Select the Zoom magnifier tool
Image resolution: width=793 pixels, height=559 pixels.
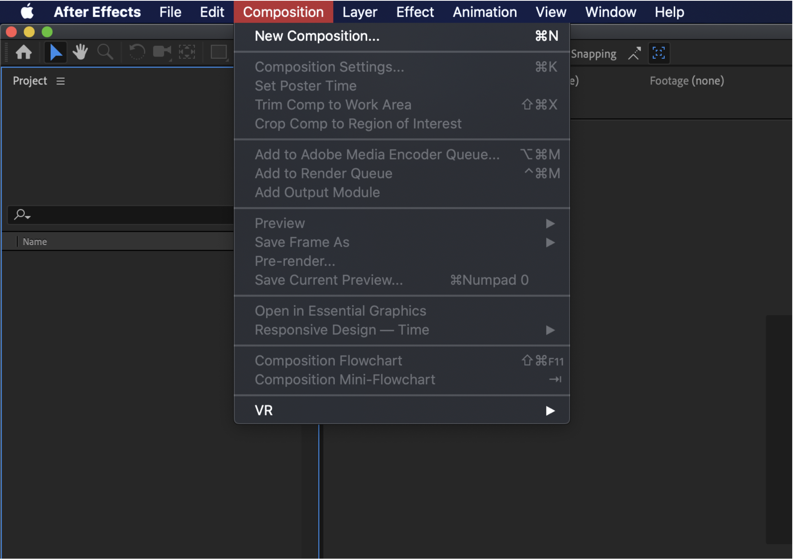pyautogui.click(x=105, y=52)
